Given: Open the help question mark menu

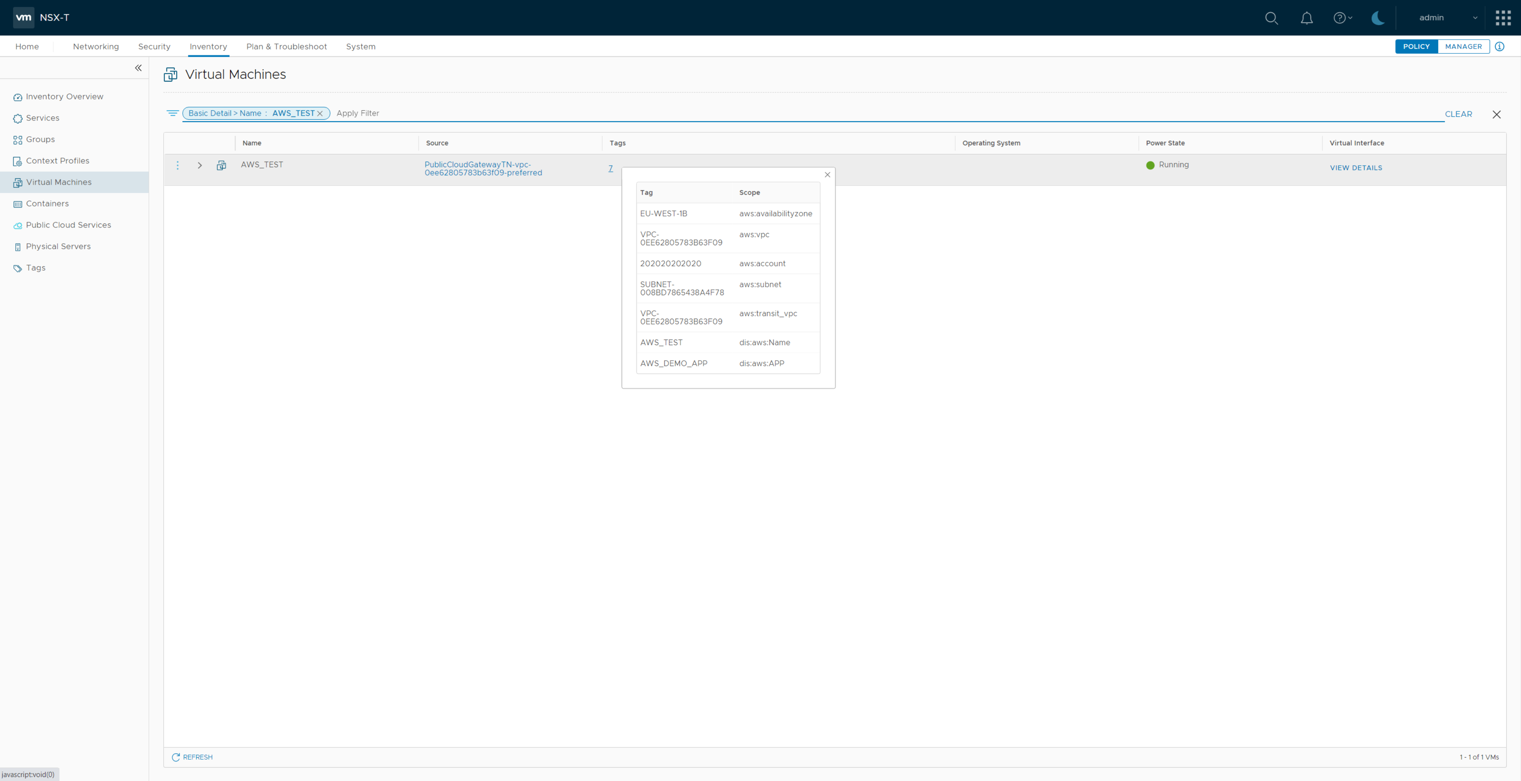Looking at the screenshot, I should (x=1342, y=18).
